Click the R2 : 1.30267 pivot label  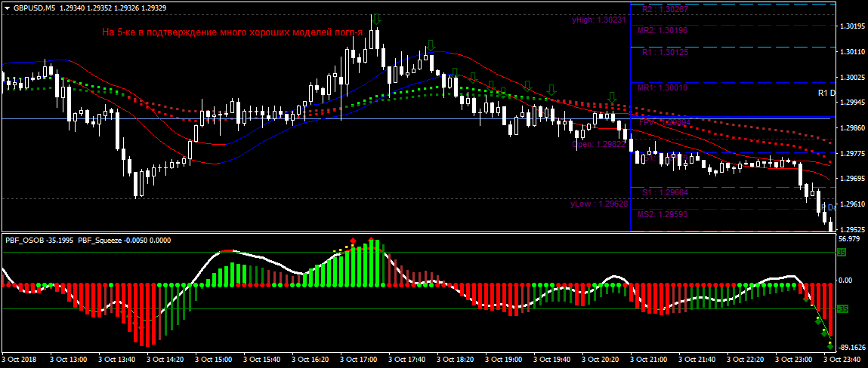coord(664,9)
